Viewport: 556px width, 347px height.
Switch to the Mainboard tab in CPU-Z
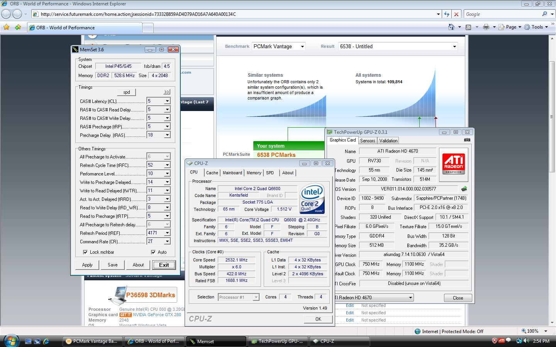click(x=232, y=173)
